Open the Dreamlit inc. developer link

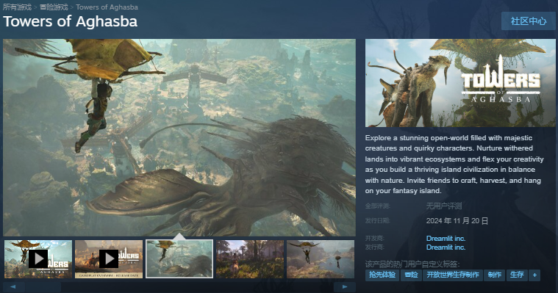tap(446, 238)
